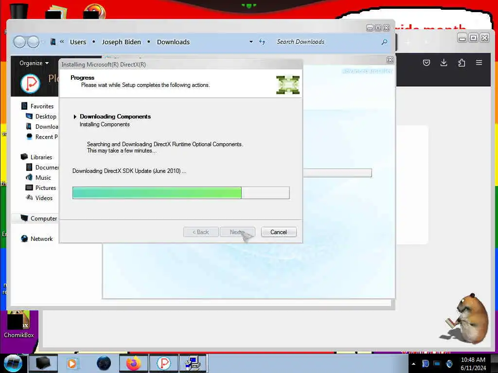Click the progress bar in the background setup window

tap(337, 173)
